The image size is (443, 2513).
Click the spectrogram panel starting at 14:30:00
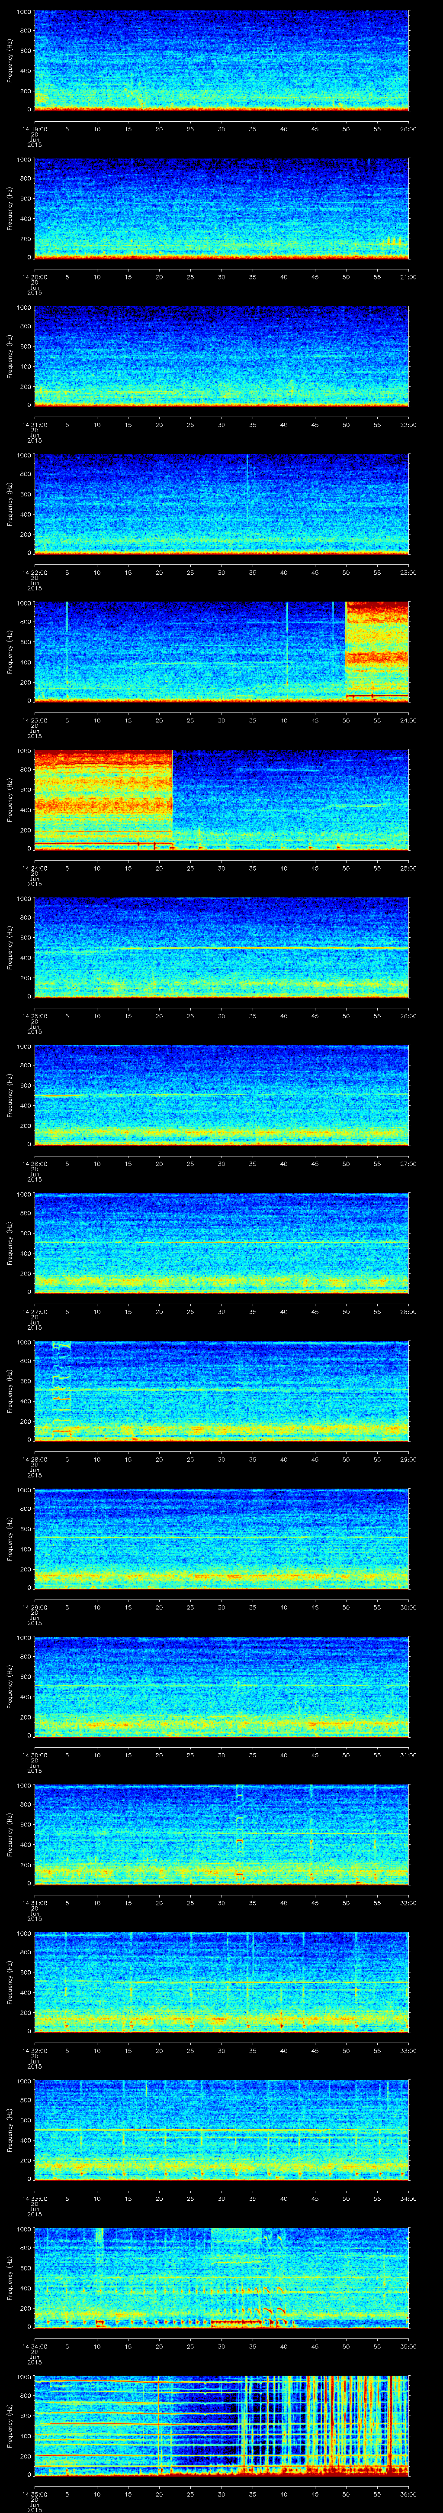coord(221,1687)
